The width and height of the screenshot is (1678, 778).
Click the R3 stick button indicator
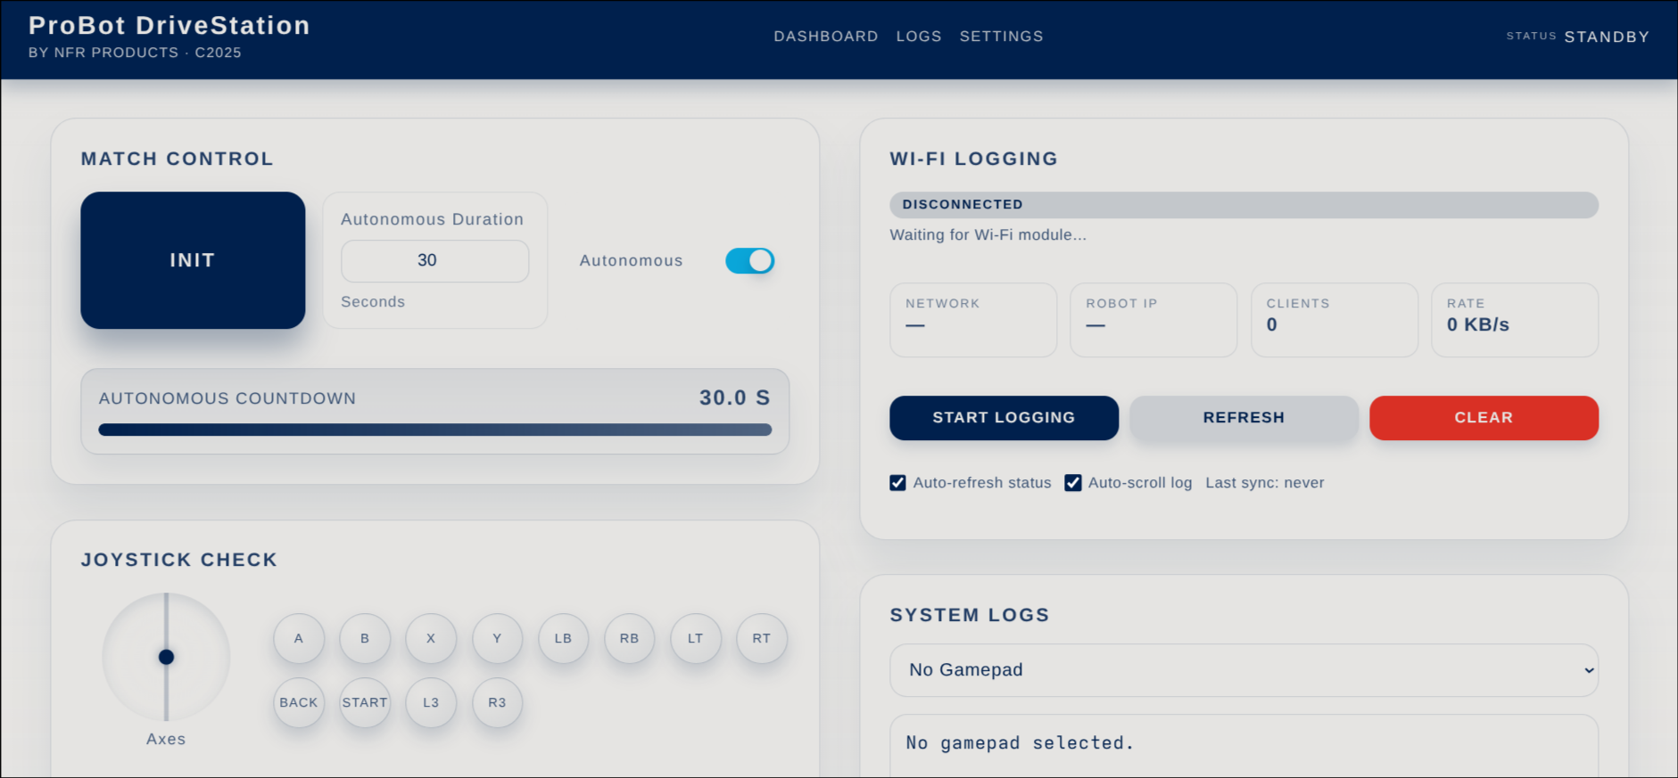coord(497,702)
